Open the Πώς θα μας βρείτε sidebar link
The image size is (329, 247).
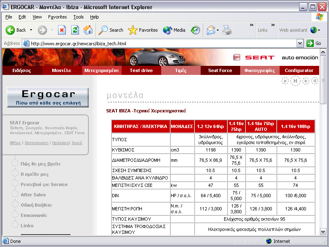pyautogui.click(x=40, y=164)
